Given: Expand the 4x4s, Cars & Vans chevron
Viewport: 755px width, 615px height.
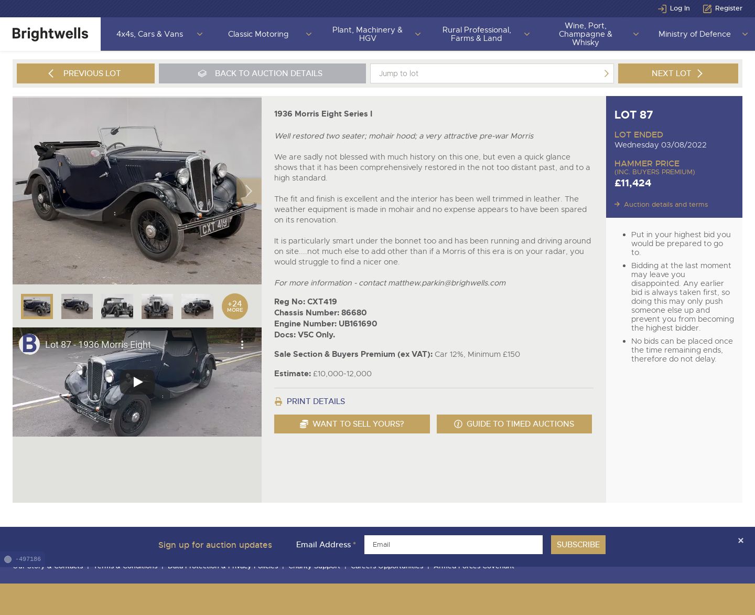Looking at the screenshot, I should (200, 34).
